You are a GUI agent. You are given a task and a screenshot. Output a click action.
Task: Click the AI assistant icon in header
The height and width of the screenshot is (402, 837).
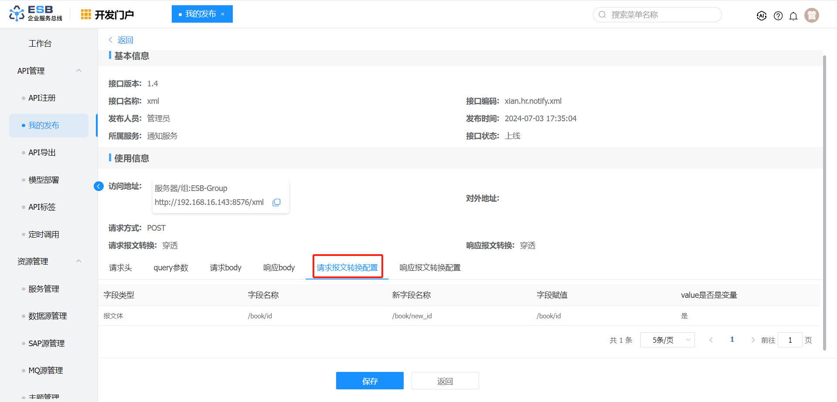click(x=762, y=16)
